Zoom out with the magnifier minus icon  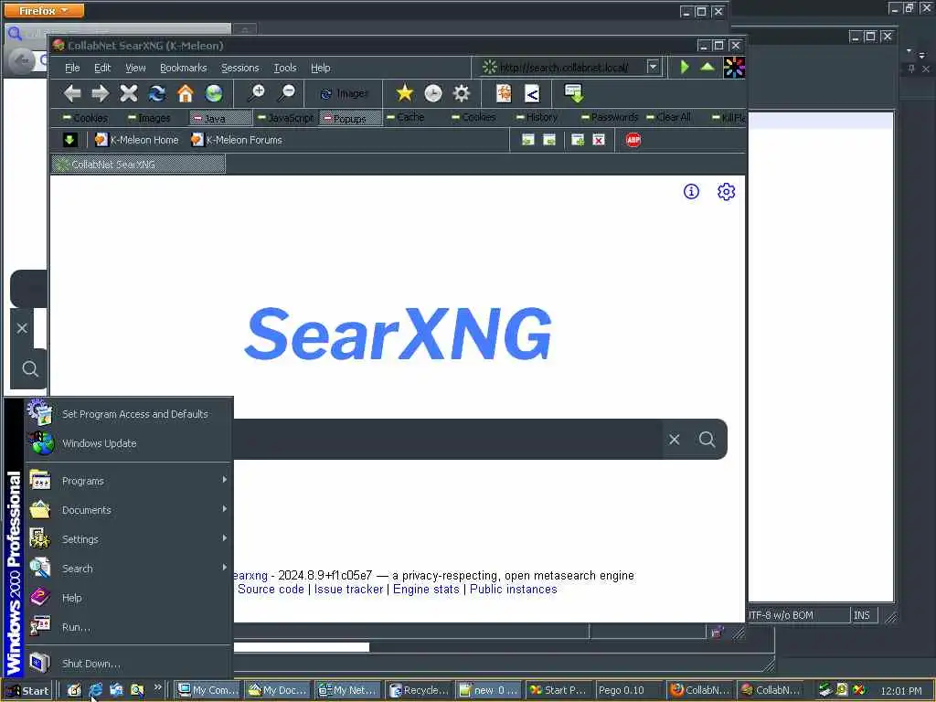click(287, 93)
